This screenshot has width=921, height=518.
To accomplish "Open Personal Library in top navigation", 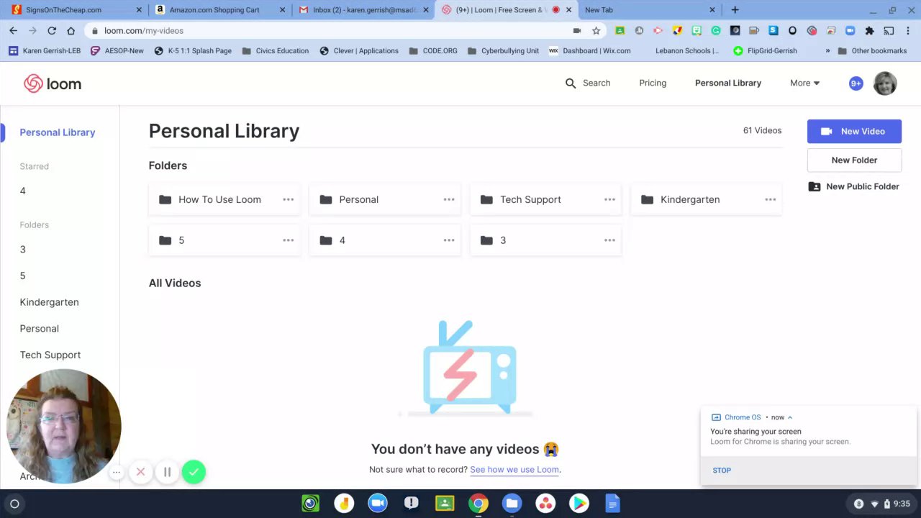I will click(728, 83).
